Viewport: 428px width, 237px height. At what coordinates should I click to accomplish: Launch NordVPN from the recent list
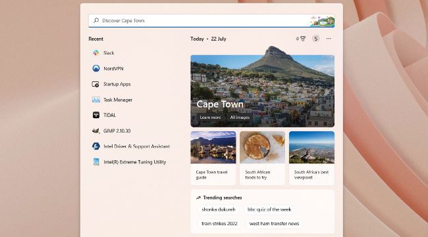107,68
